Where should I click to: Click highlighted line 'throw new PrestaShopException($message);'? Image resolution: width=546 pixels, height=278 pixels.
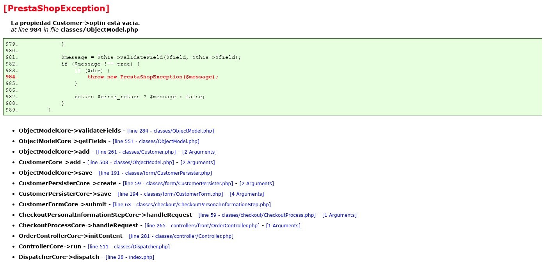[x=153, y=77]
